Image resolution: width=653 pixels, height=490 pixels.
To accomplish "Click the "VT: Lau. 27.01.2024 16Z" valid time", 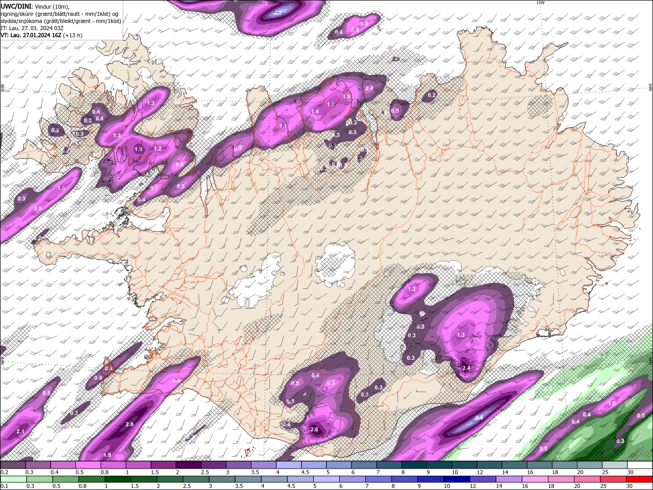I will (31, 35).
